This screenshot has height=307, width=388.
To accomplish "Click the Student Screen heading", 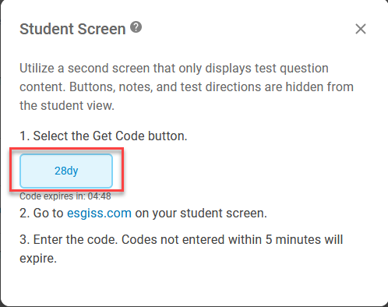I will click(x=72, y=29).
